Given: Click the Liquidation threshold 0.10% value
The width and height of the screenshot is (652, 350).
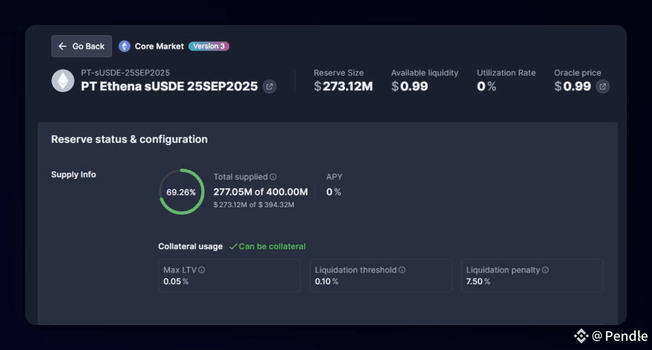Looking at the screenshot, I should (327, 282).
